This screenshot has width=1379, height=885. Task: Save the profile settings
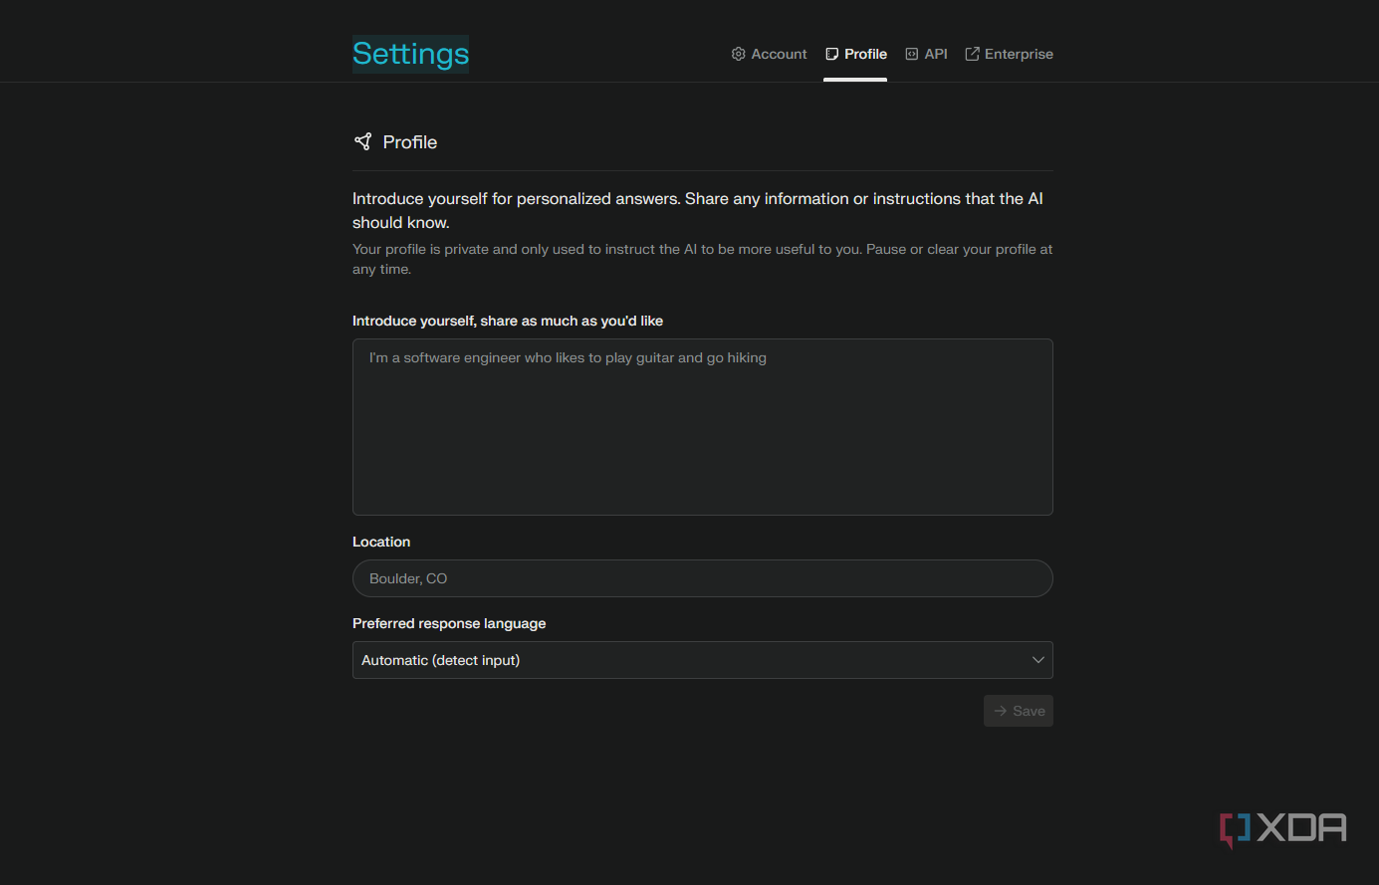click(1019, 711)
